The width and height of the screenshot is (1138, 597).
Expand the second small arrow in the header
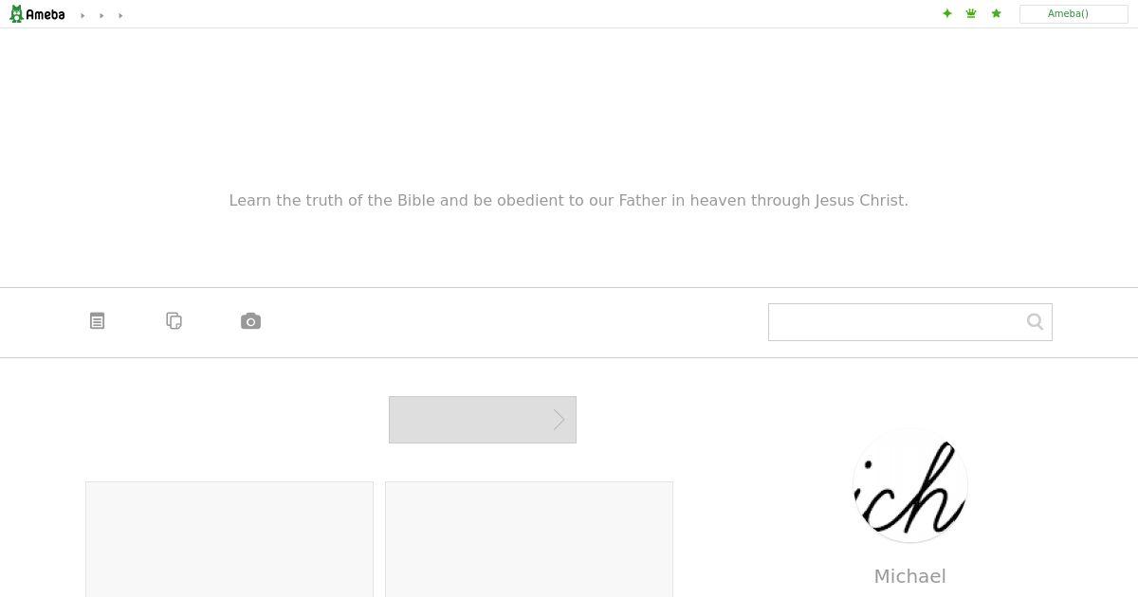101,15
